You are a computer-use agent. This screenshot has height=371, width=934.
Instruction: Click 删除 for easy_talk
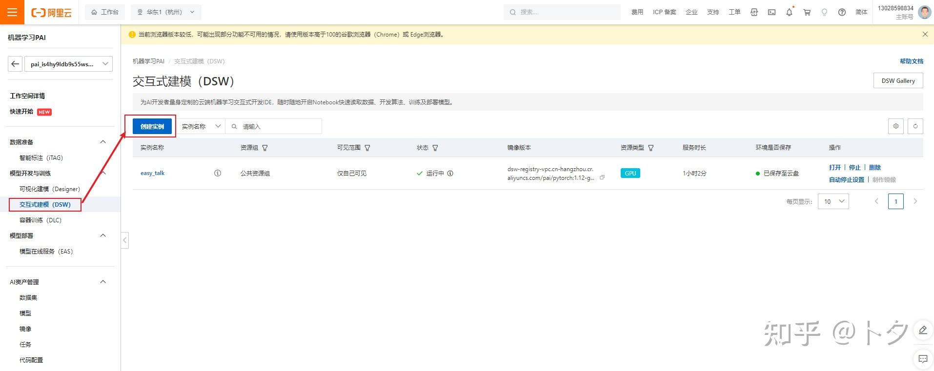[x=875, y=167]
